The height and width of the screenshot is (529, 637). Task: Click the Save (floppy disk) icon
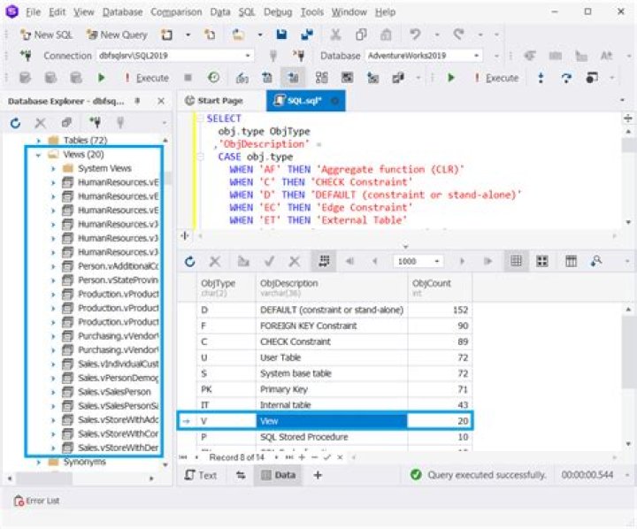pyautogui.click(x=281, y=34)
